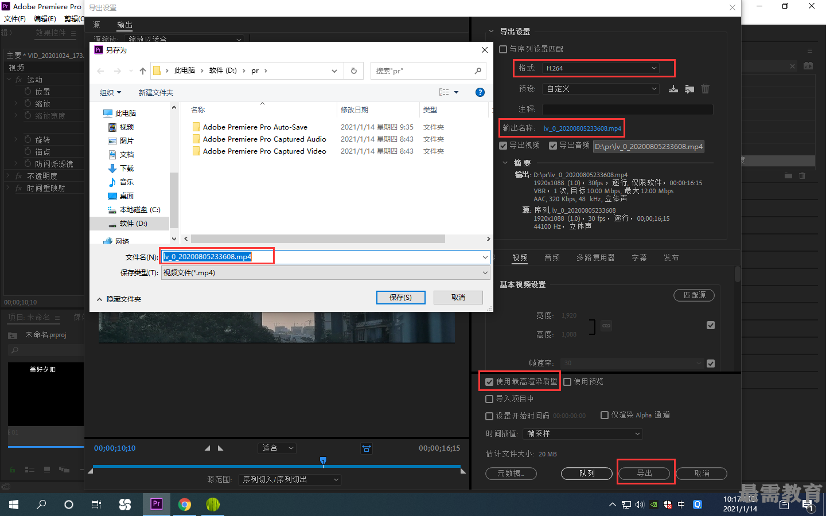Click the 旋转 stopwatch icon
The width and height of the screenshot is (826, 516).
(x=28, y=140)
